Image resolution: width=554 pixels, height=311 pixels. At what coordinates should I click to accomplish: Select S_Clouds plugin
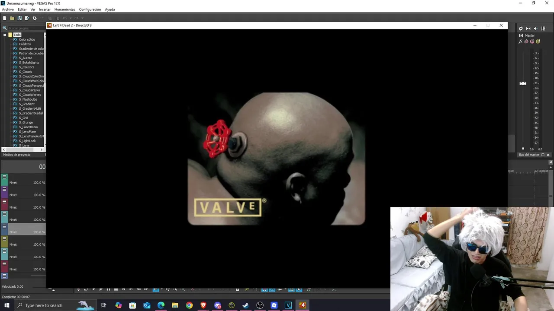[26, 72]
